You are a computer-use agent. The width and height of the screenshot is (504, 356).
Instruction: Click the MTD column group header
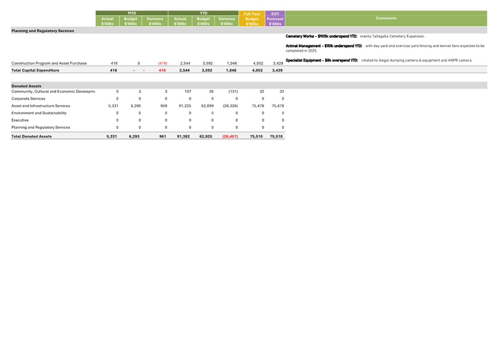(x=131, y=13)
